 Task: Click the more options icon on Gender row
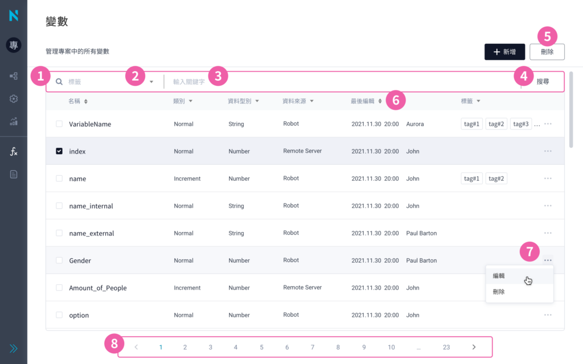pos(548,260)
